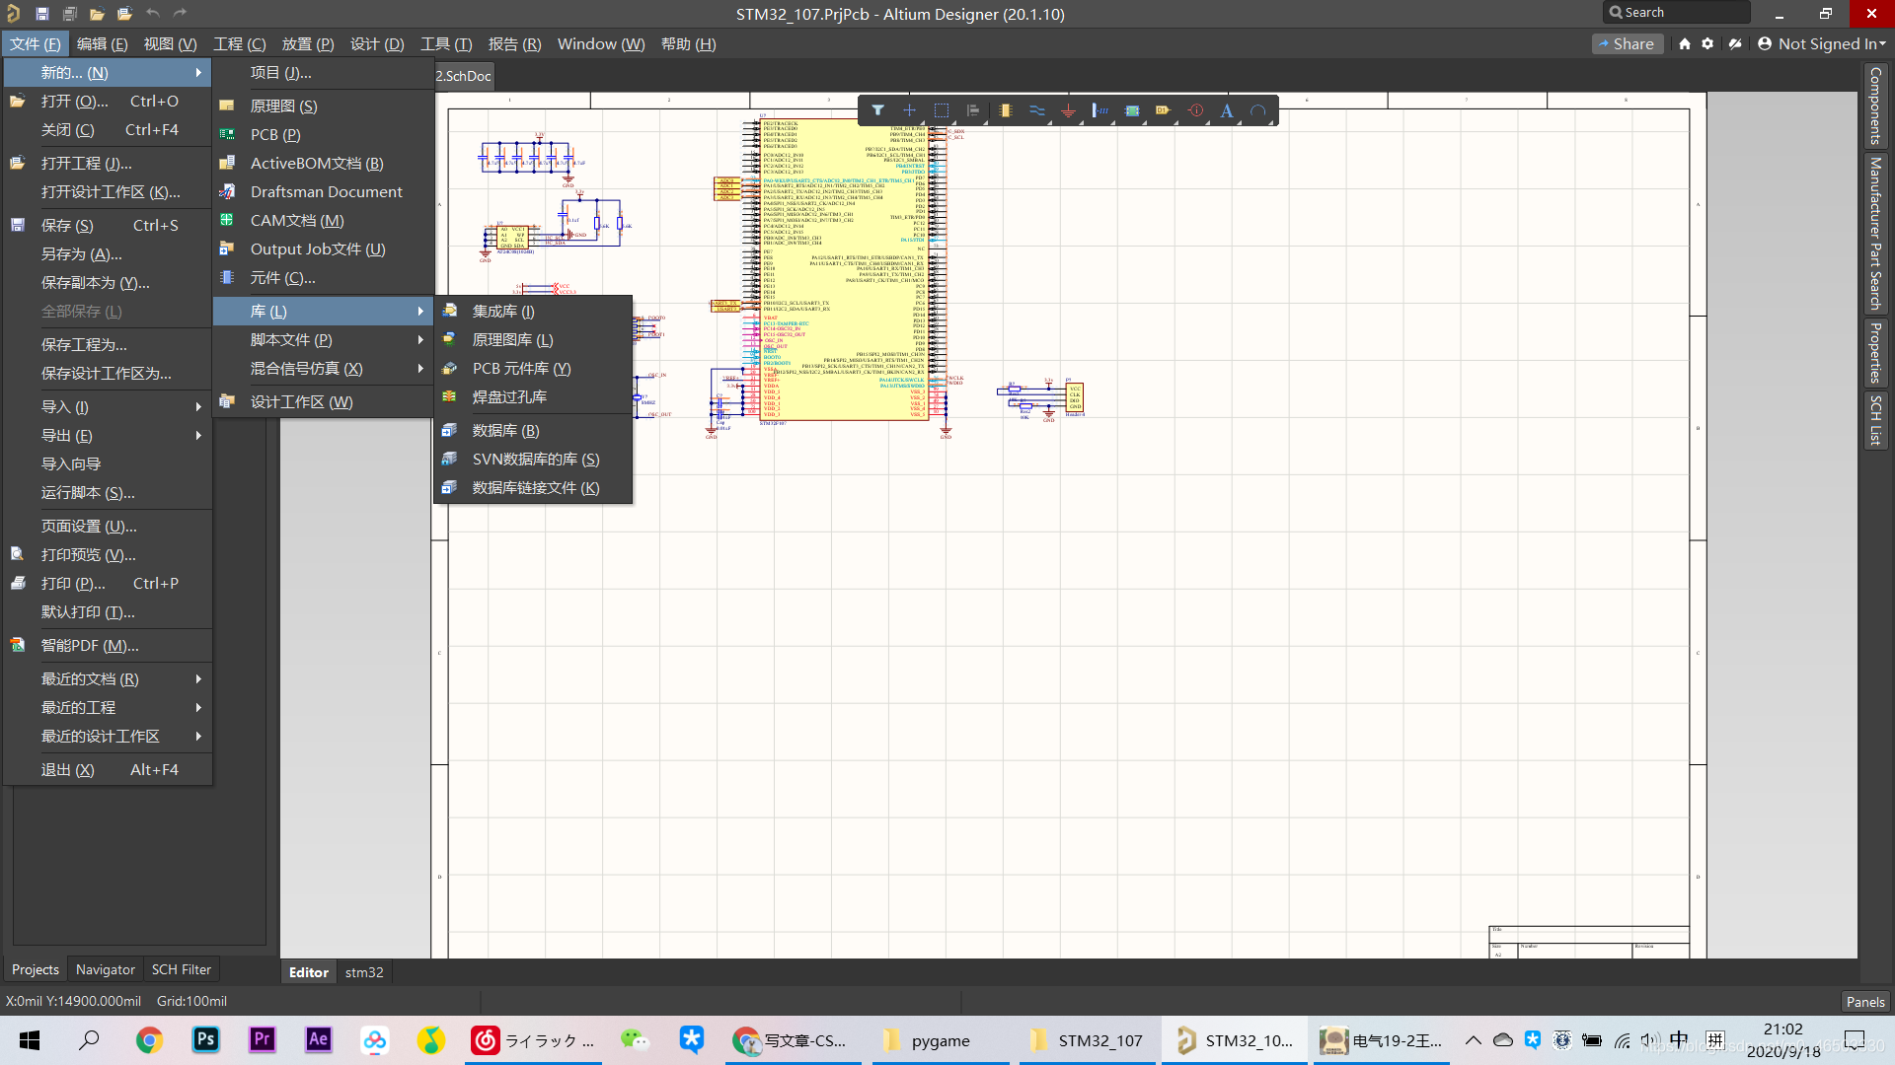The image size is (1895, 1065).
Task: Click 保存 (S) in File menu
Action: 108,226
